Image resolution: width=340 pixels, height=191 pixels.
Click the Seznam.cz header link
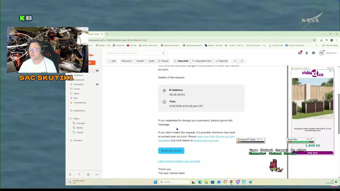point(331,53)
